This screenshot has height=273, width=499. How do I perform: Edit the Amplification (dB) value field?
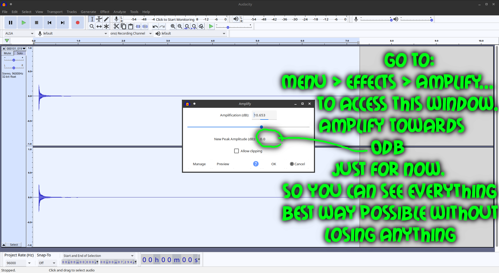pos(264,115)
